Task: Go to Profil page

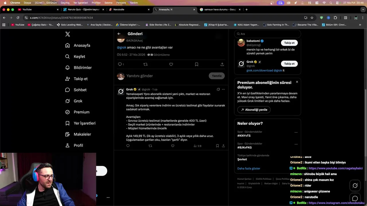Action: click(74, 145)
